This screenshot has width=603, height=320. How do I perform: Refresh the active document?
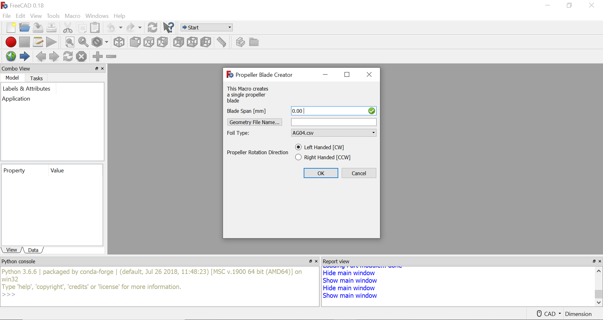pyautogui.click(x=153, y=28)
